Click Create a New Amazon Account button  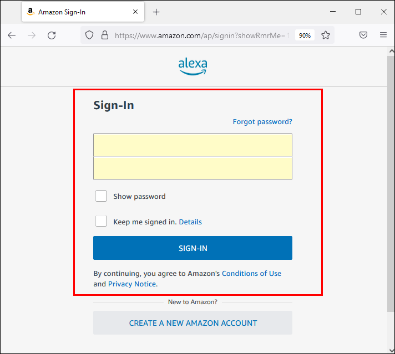193,323
